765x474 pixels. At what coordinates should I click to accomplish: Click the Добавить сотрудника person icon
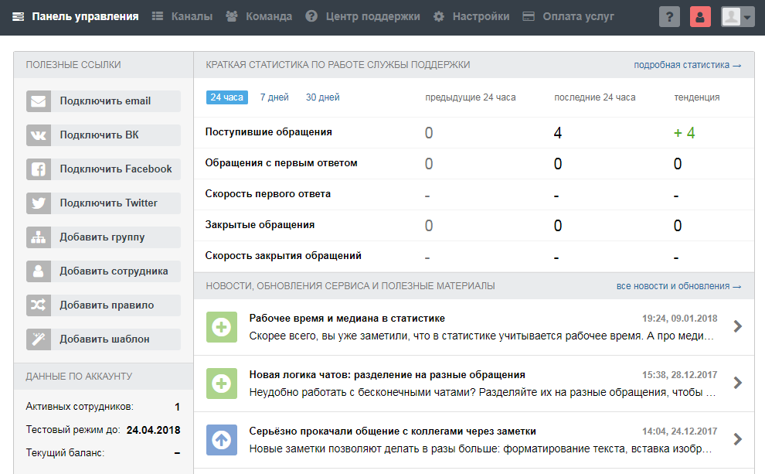37,271
